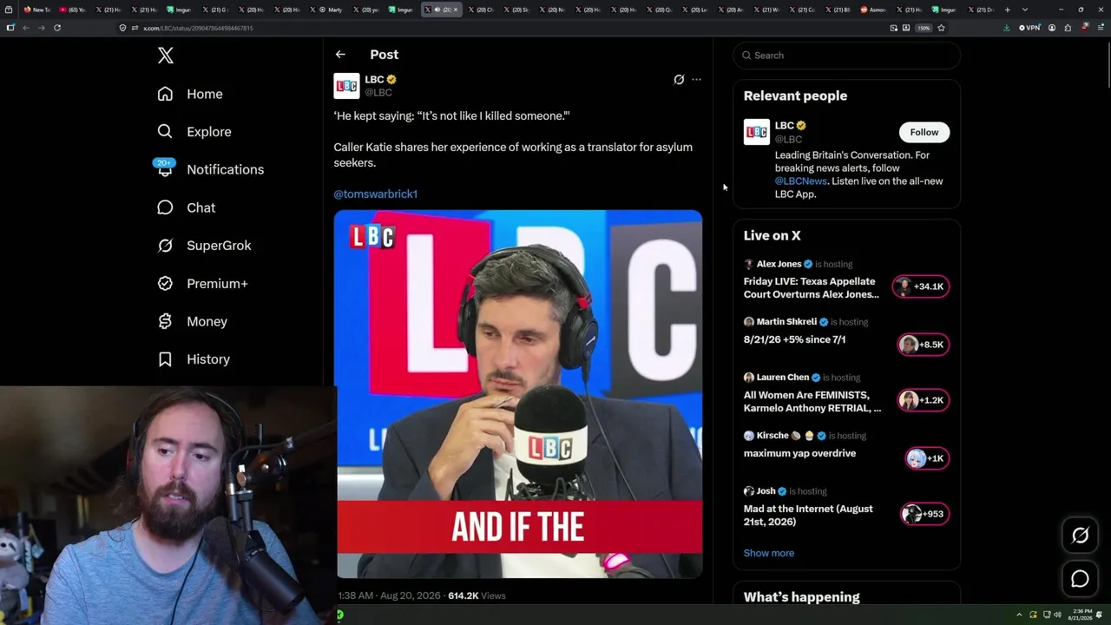This screenshot has width=1111, height=625.
Task: Go back using the Post back arrow
Action: pyautogui.click(x=340, y=55)
